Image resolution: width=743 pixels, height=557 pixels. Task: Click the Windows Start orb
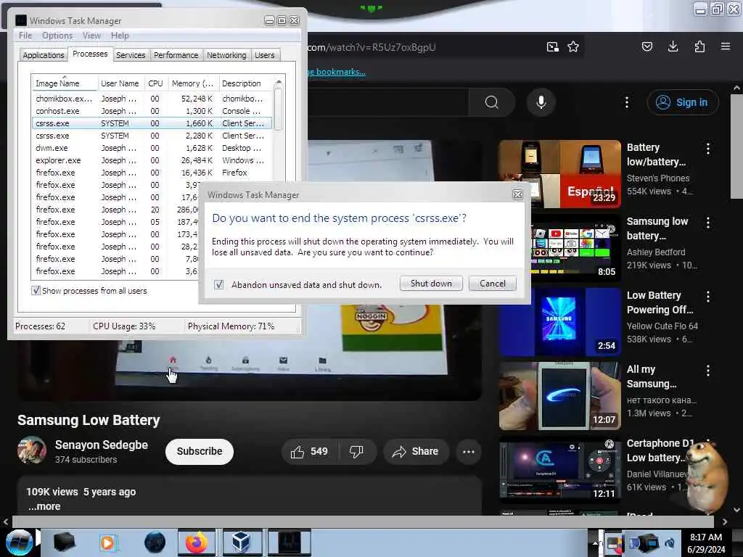19,542
